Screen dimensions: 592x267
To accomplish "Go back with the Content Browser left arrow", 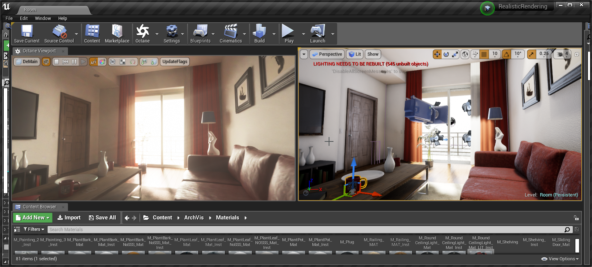I will (127, 218).
